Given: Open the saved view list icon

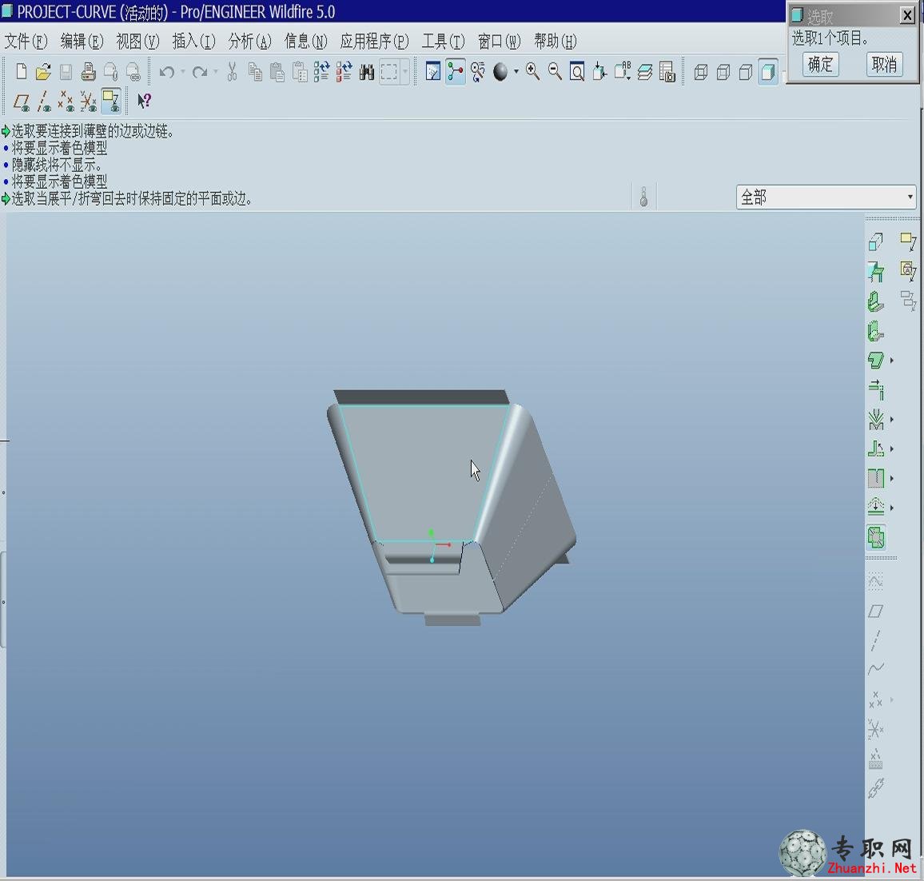Looking at the screenshot, I should [623, 72].
